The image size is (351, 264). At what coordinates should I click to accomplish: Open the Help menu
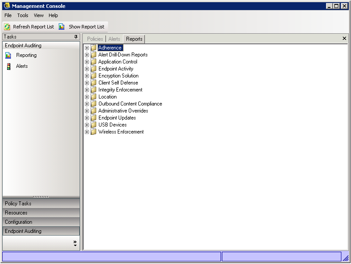click(x=53, y=15)
